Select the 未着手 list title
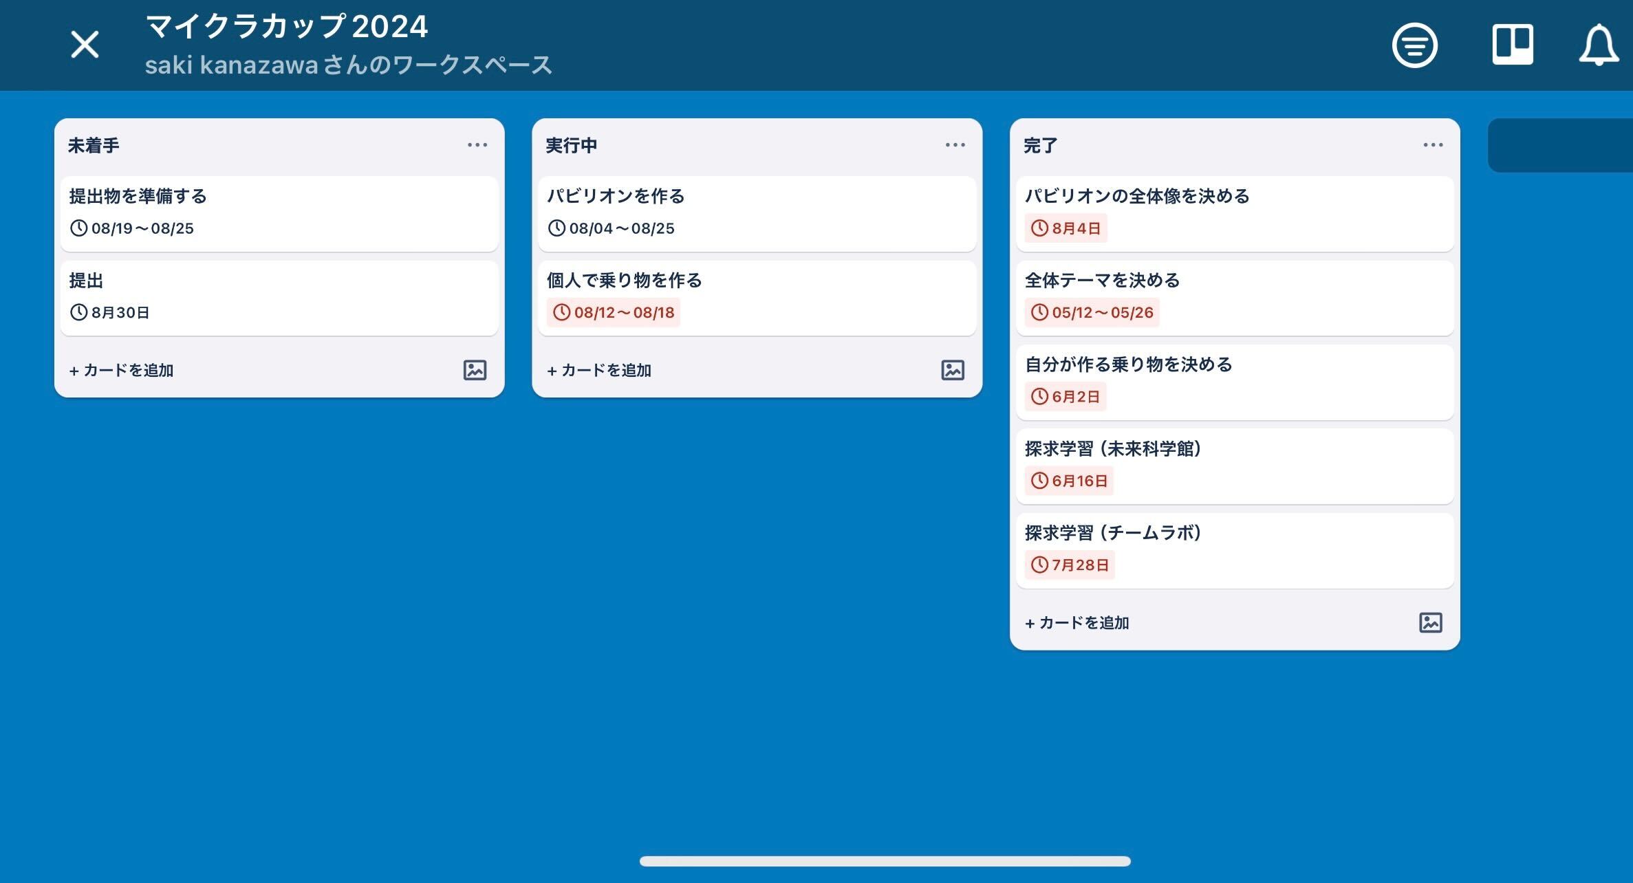Image resolution: width=1633 pixels, height=883 pixels. point(94,145)
